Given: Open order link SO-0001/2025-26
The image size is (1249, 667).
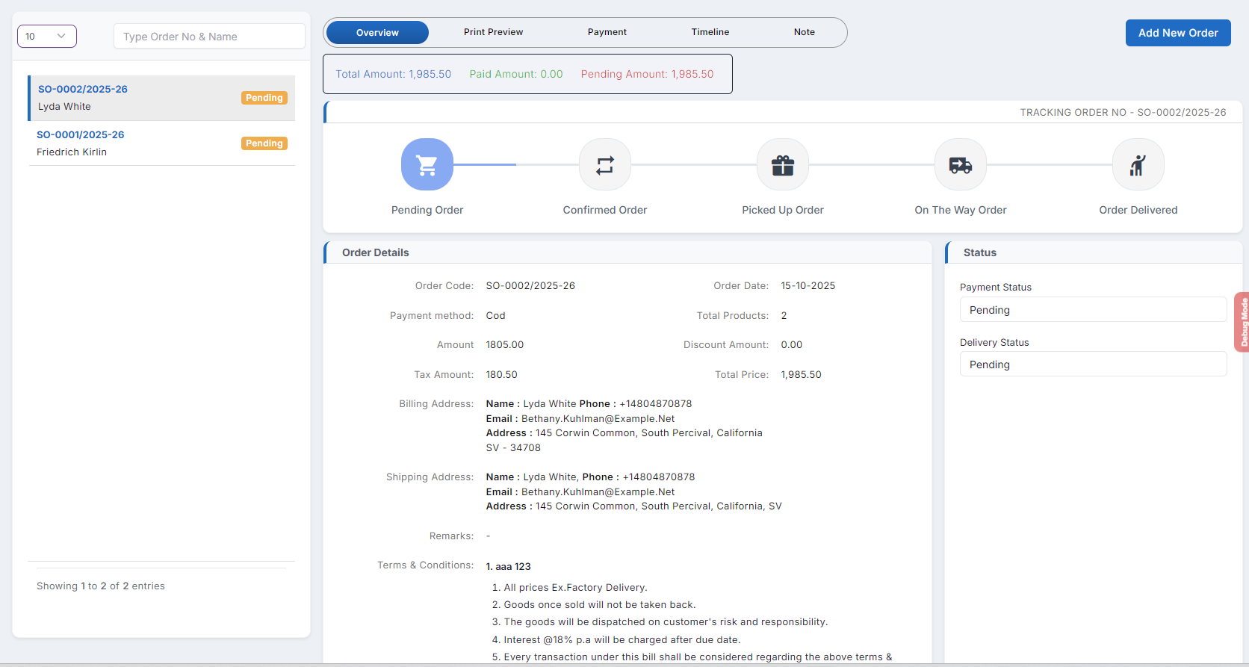Looking at the screenshot, I should pos(81,134).
